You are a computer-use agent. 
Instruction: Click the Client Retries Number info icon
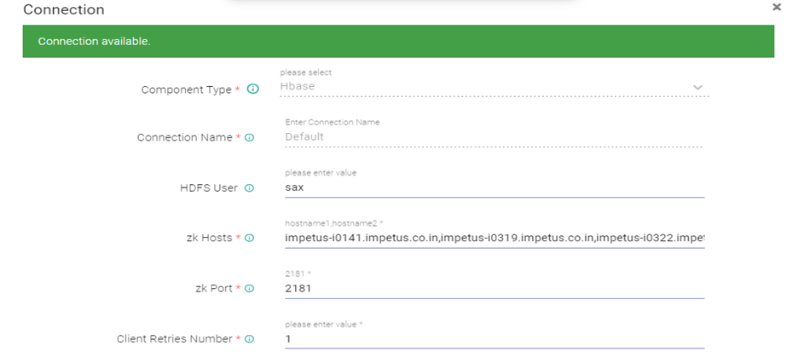pos(250,339)
